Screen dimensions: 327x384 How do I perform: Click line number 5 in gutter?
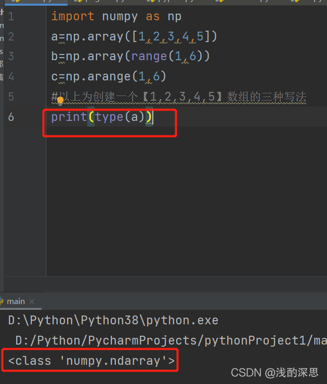pos(11,97)
